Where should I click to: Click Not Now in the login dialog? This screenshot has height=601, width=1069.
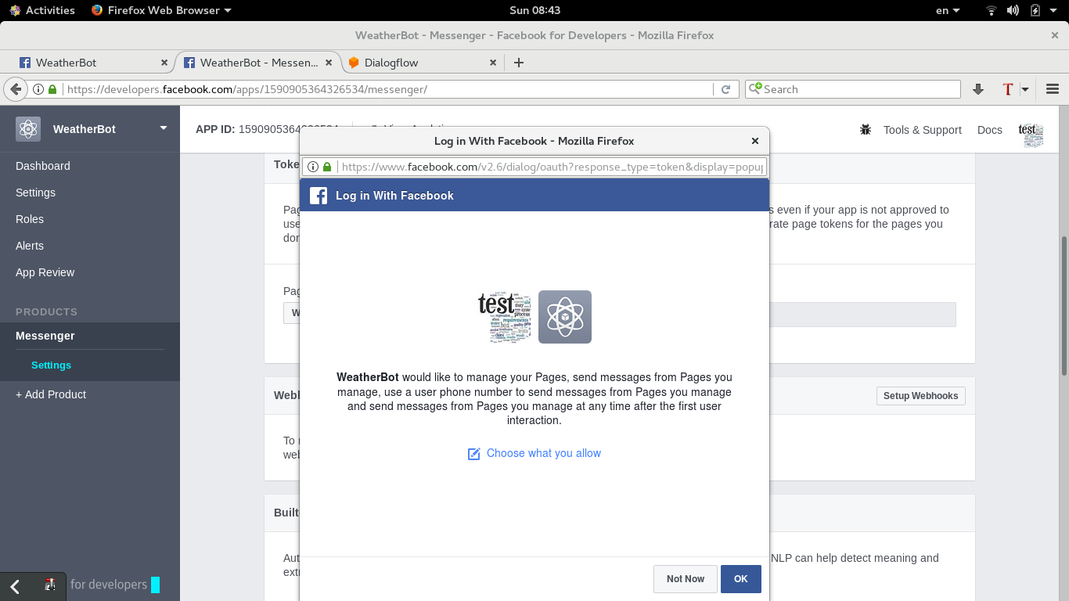[x=686, y=579]
